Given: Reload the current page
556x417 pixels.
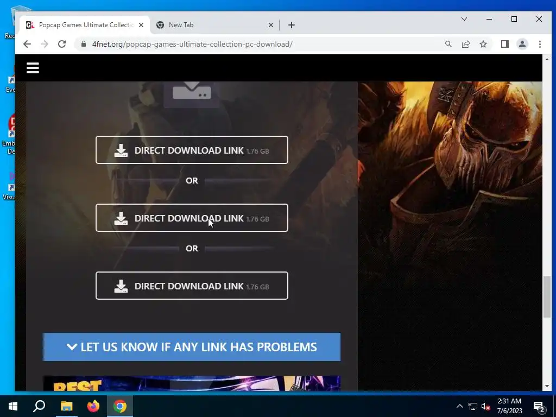Looking at the screenshot, I should (x=62, y=44).
